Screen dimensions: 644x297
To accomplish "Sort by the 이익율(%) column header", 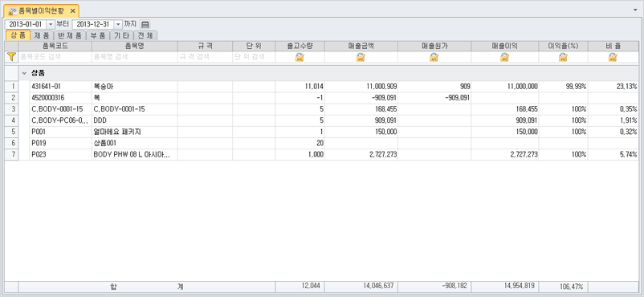I will [x=563, y=46].
